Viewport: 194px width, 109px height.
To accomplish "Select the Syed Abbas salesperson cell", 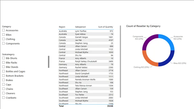I will 80,34.
